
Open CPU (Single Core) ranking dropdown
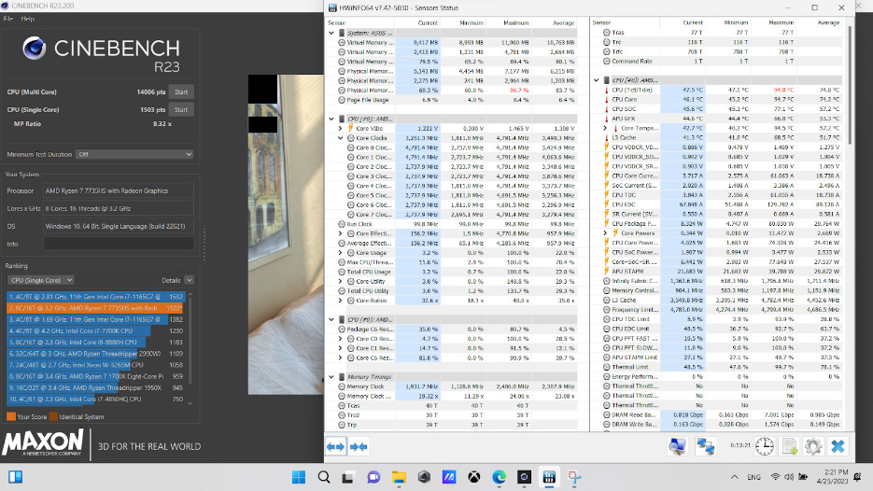coord(41,280)
